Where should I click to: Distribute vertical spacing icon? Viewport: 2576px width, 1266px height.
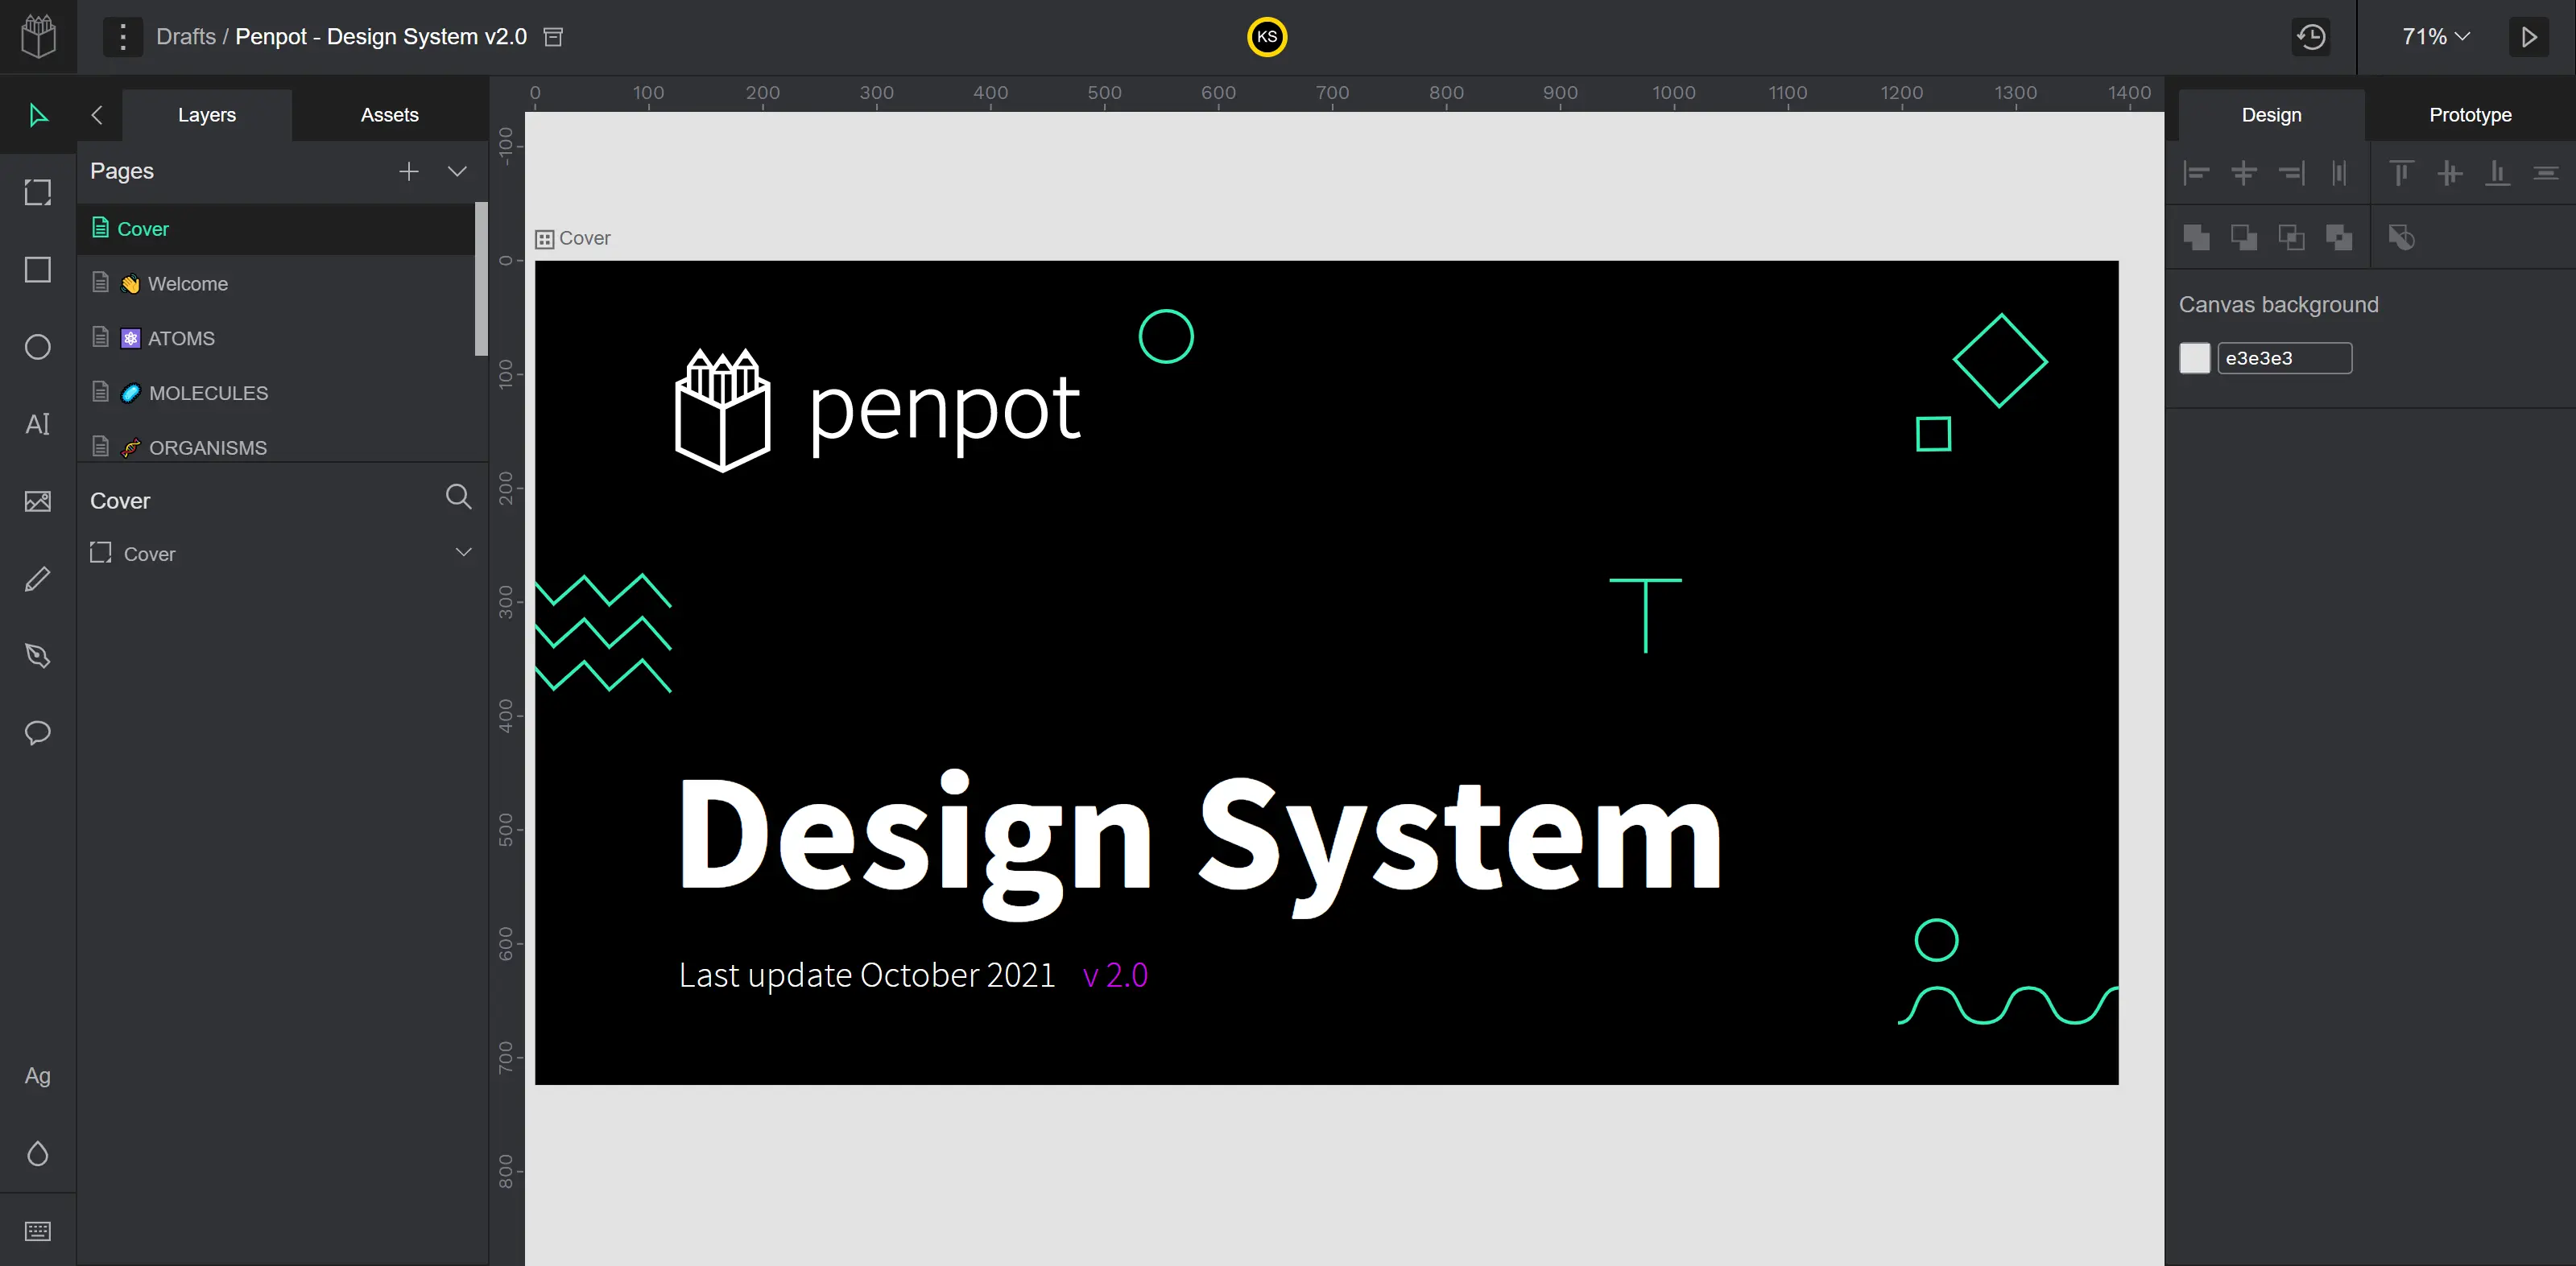[x=2545, y=173]
